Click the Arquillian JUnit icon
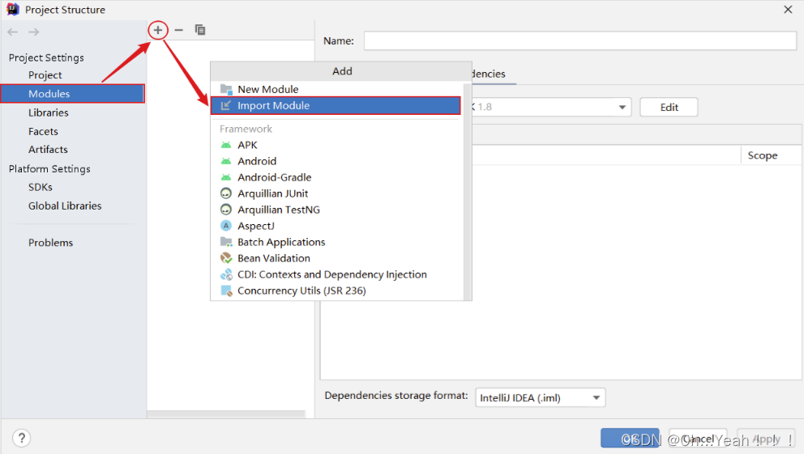This screenshot has height=454, width=804. pos(226,193)
